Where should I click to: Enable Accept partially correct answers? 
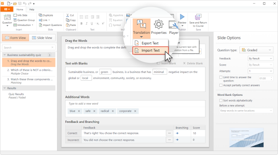221,85
